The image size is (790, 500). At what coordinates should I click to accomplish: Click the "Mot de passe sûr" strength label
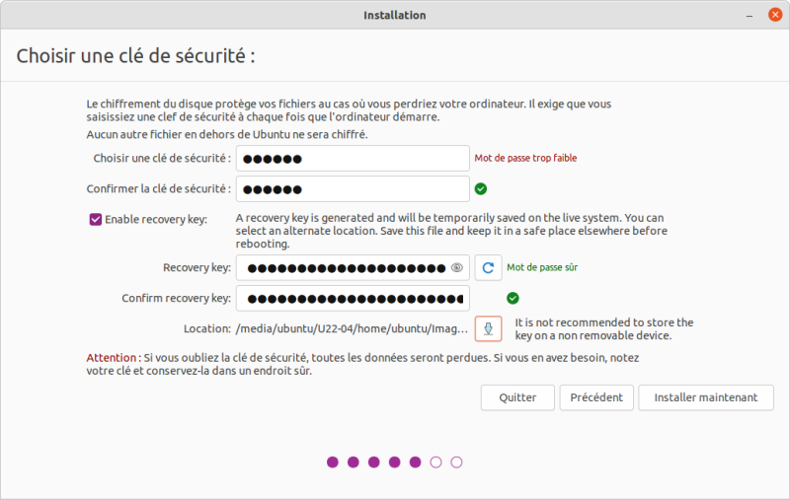pos(542,267)
